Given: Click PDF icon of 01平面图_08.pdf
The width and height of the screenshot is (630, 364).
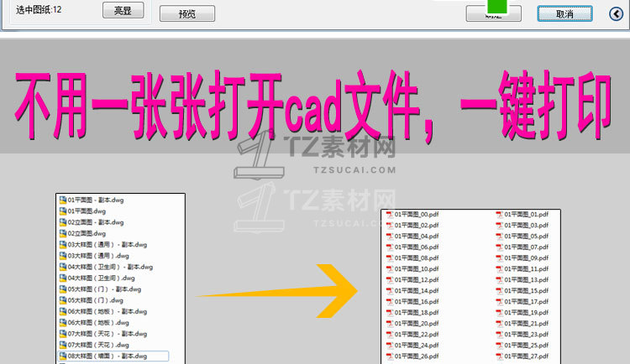Looking at the screenshot, I should pyautogui.click(x=389, y=258).
